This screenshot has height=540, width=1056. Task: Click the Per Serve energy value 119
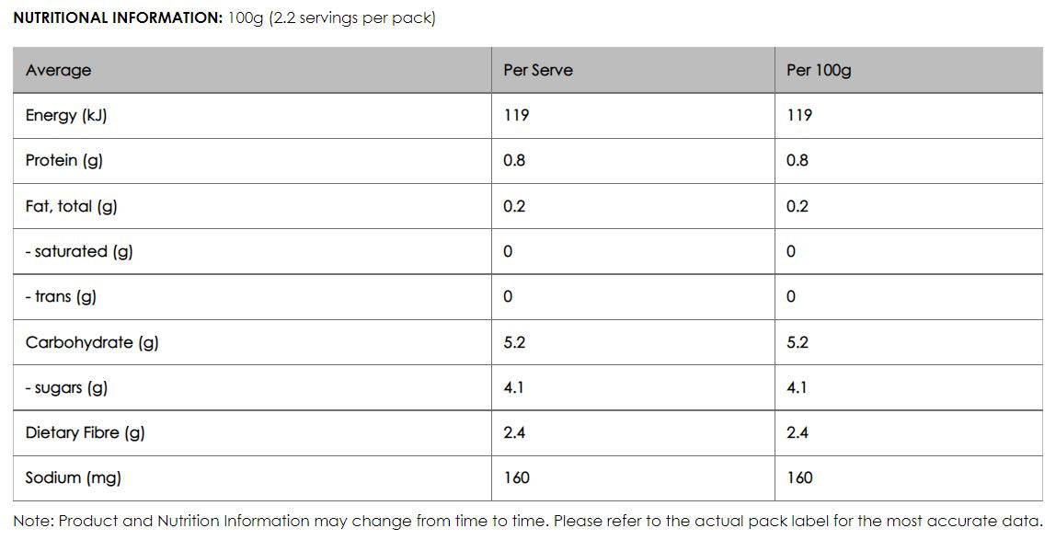coord(517,115)
